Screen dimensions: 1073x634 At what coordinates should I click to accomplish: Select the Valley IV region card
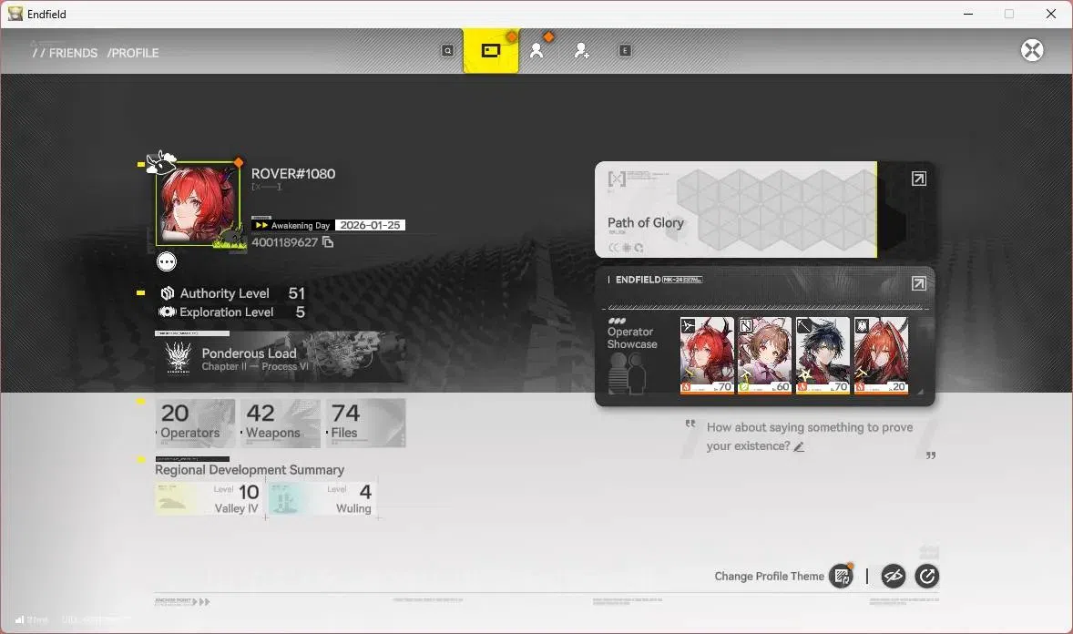[209, 498]
